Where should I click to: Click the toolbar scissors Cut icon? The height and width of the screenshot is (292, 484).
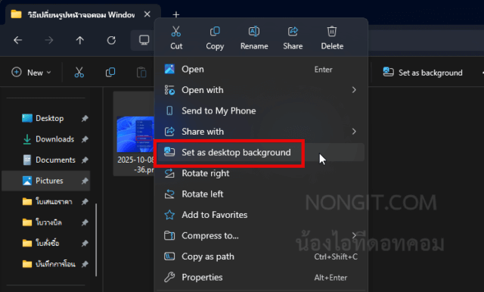[79, 73]
